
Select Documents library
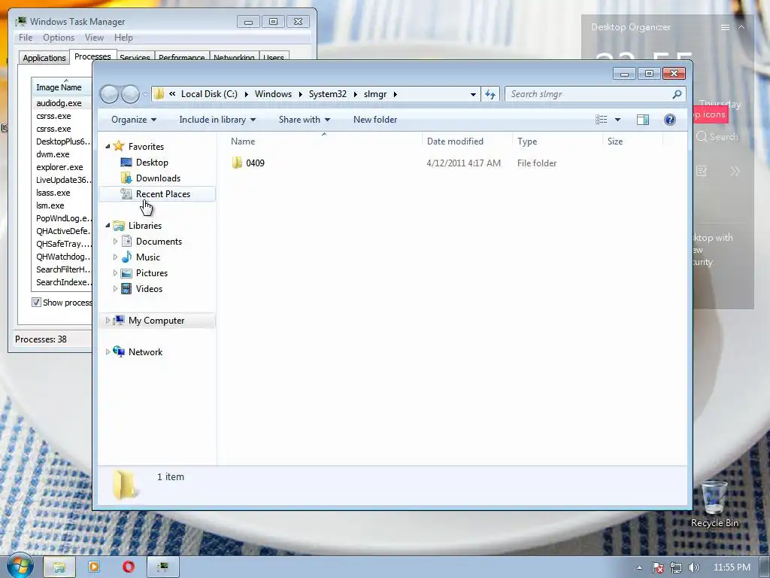pos(159,242)
